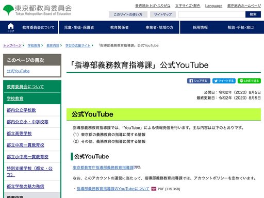Image resolution: width=264 pixels, height=198 pixels.
Task: Open the 都立高等学校 sidebar link
Action: click(x=19, y=134)
